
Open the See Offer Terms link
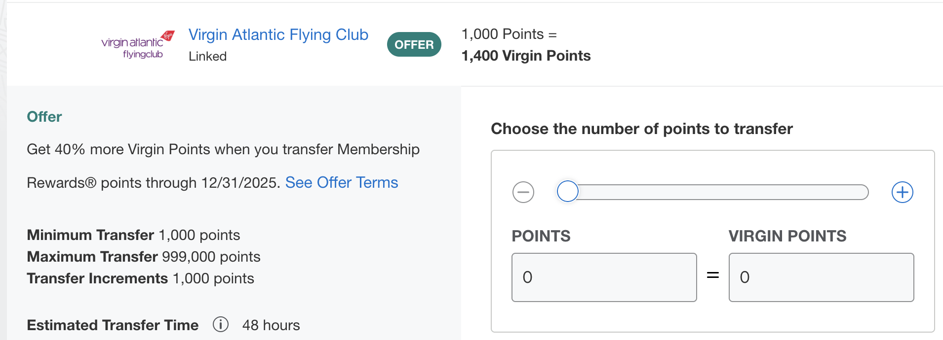(x=341, y=182)
